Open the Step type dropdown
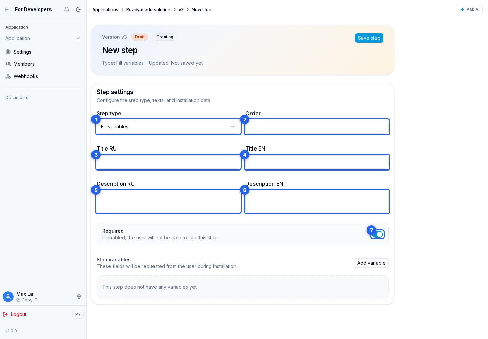 pos(168,127)
